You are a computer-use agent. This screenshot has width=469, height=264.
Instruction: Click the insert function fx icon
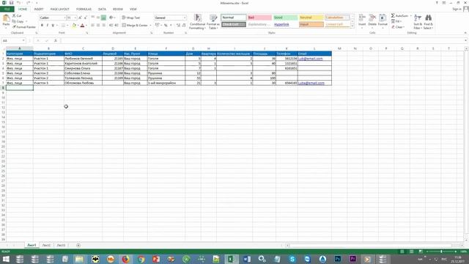(56, 40)
